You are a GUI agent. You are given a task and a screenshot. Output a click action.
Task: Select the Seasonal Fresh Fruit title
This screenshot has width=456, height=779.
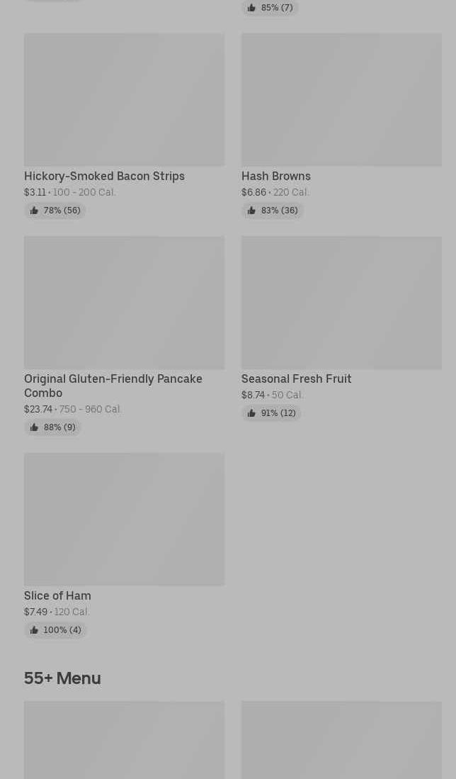point(296,379)
